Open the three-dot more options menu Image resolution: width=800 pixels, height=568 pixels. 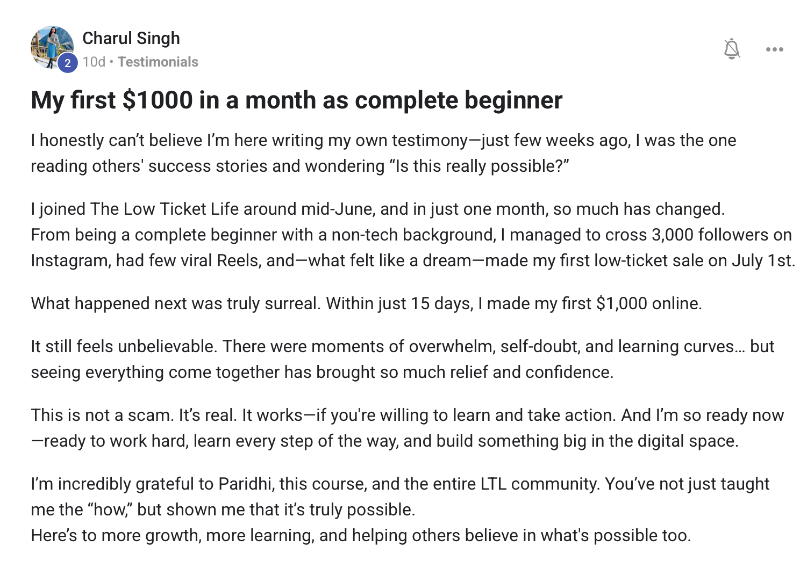pyautogui.click(x=774, y=49)
